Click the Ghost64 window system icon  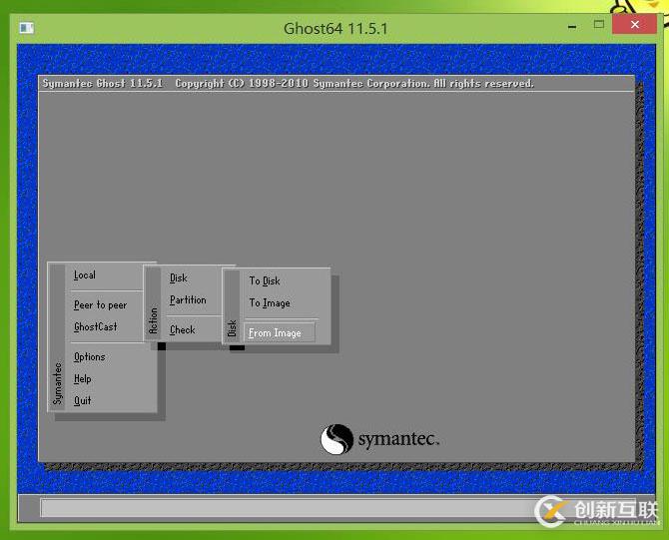pyautogui.click(x=26, y=28)
